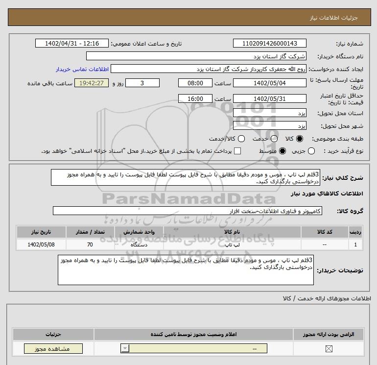Viewport: 377px width, 365px height.
Task: Choose the متوسط purchase type radio
Action: pyautogui.click(x=283, y=151)
